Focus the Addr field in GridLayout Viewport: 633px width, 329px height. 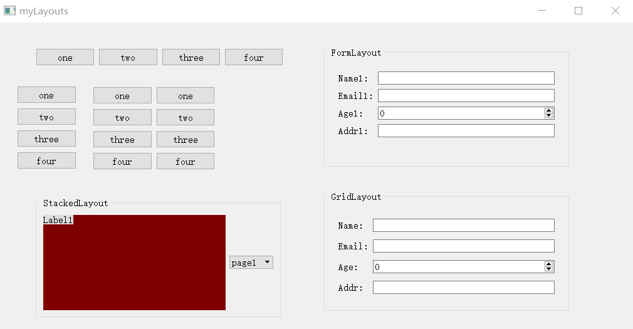point(463,288)
